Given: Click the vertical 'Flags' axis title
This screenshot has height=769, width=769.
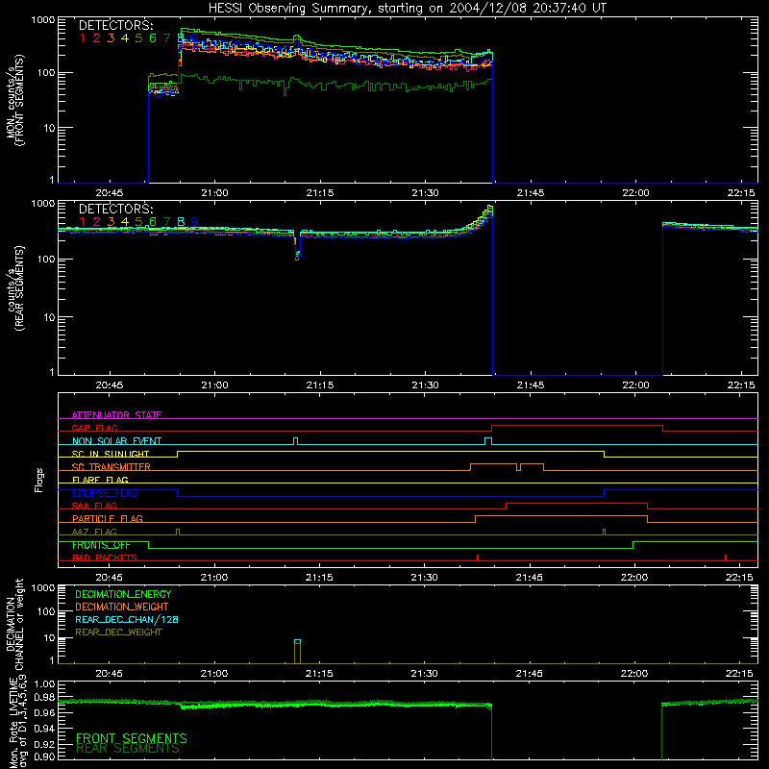Looking at the screenshot, I should pyautogui.click(x=39, y=480).
